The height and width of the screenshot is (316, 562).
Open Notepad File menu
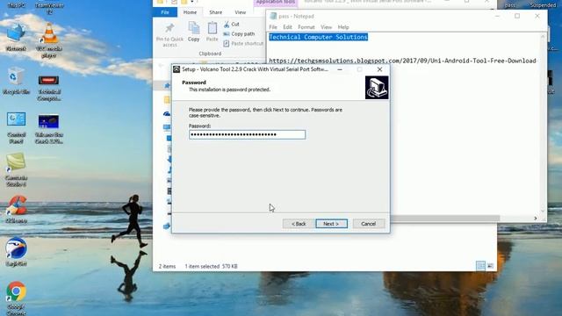pos(273,27)
